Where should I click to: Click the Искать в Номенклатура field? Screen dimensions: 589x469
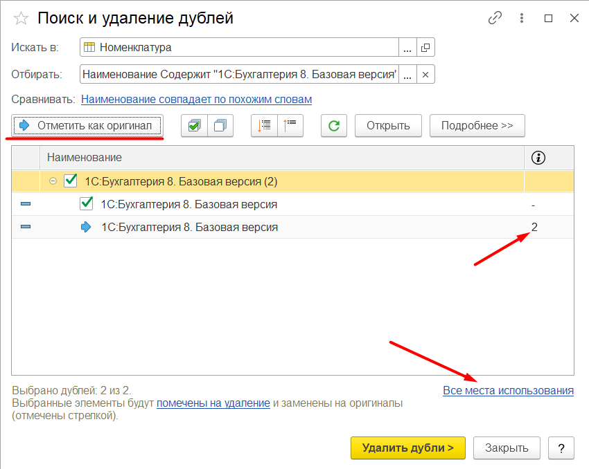[x=239, y=47]
